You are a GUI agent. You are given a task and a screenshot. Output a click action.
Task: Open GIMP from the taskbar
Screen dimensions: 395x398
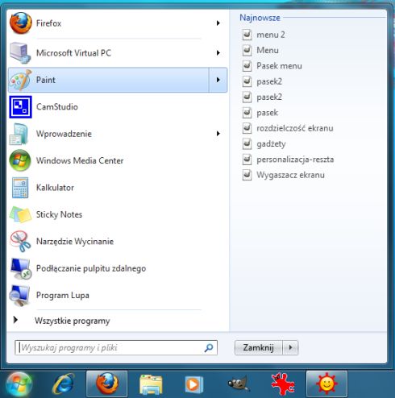(x=239, y=384)
